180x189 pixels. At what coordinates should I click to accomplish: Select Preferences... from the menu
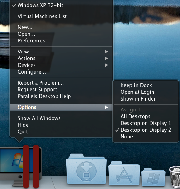pyautogui.click(x=61, y=41)
